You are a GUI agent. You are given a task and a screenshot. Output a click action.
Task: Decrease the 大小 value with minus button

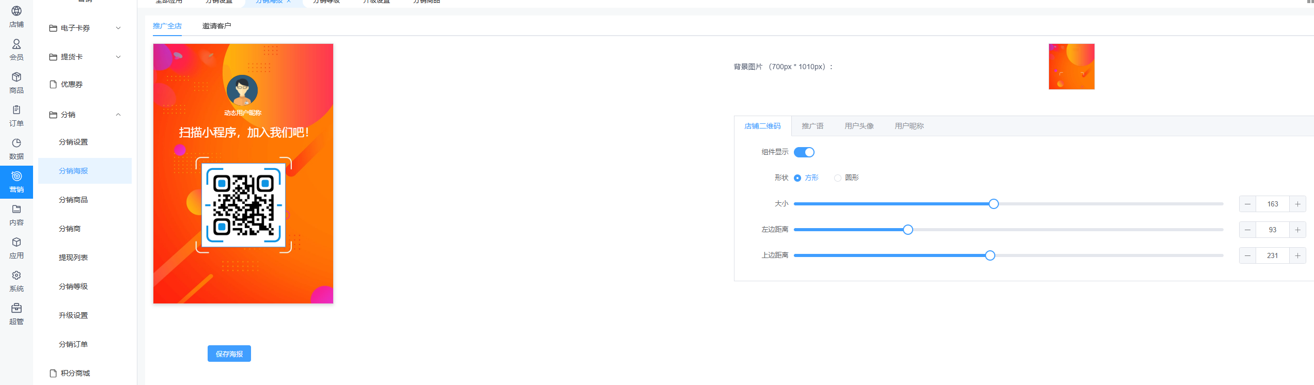(1247, 204)
